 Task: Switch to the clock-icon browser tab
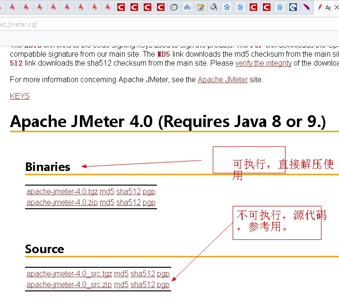174,8
